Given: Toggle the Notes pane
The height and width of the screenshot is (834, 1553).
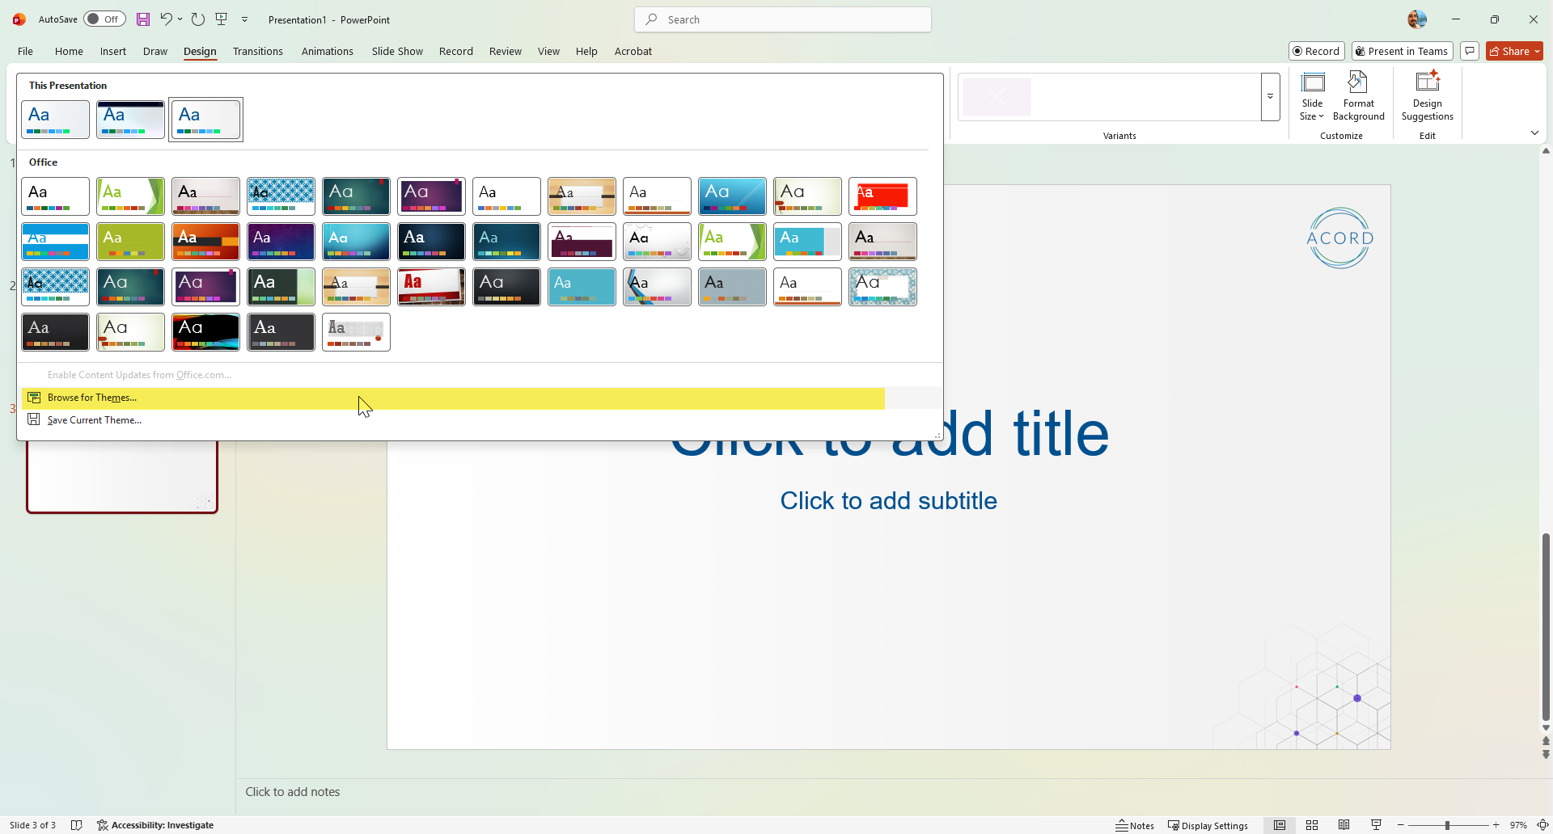Looking at the screenshot, I should (1135, 825).
